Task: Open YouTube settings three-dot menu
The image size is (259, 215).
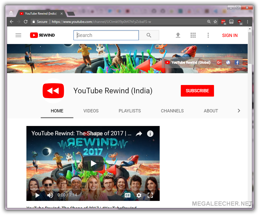Action: click(208, 35)
